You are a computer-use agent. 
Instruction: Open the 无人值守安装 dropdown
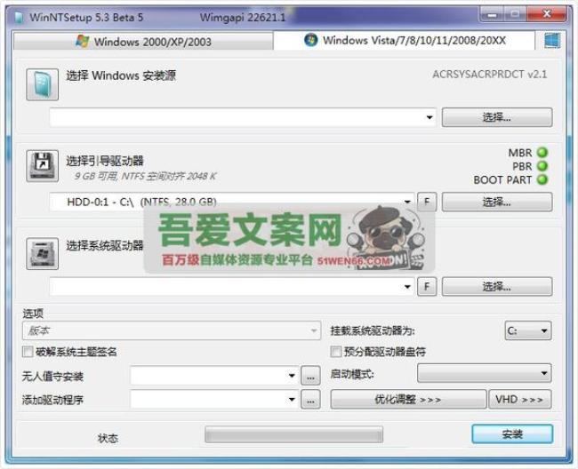(292, 376)
